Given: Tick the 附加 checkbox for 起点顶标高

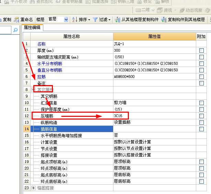Looking at the screenshot, I should point(201,162).
